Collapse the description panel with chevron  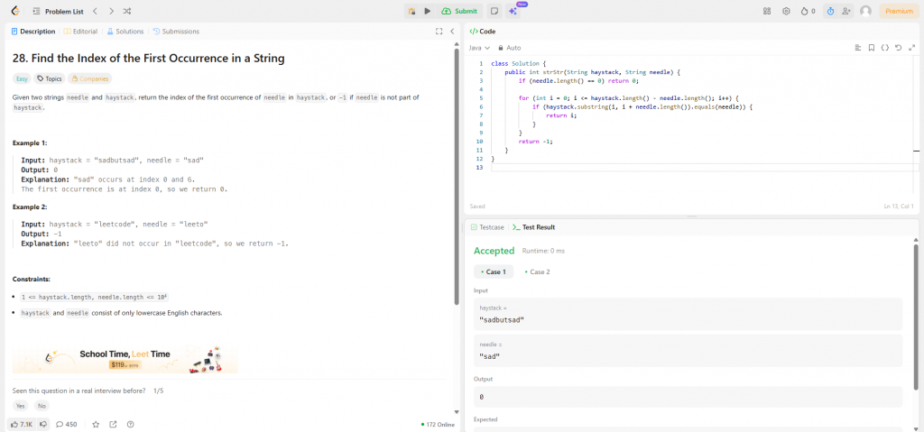[x=452, y=31]
